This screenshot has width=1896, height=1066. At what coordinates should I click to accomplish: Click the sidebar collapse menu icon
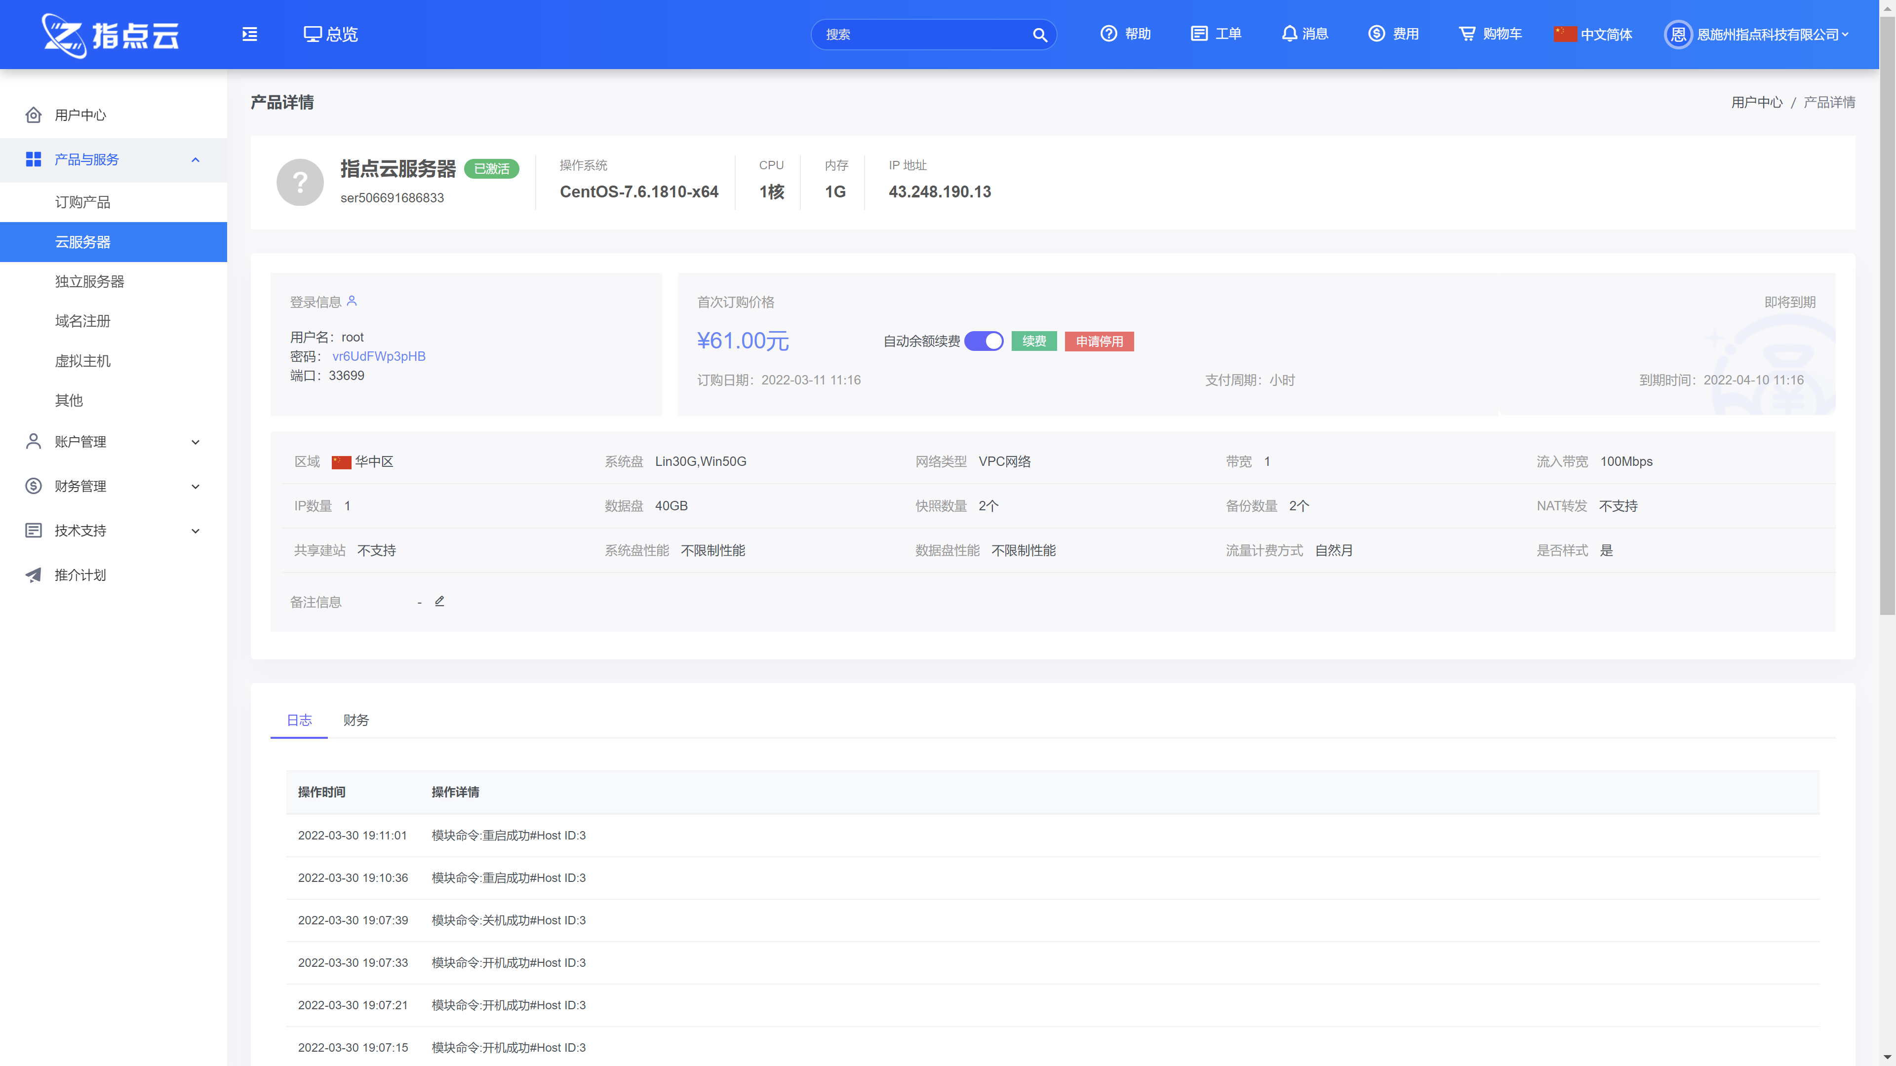[249, 34]
